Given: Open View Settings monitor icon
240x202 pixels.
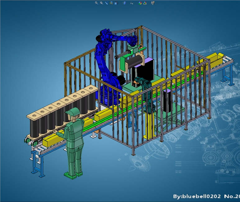Looking at the screenshot, I should pos(153,3).
